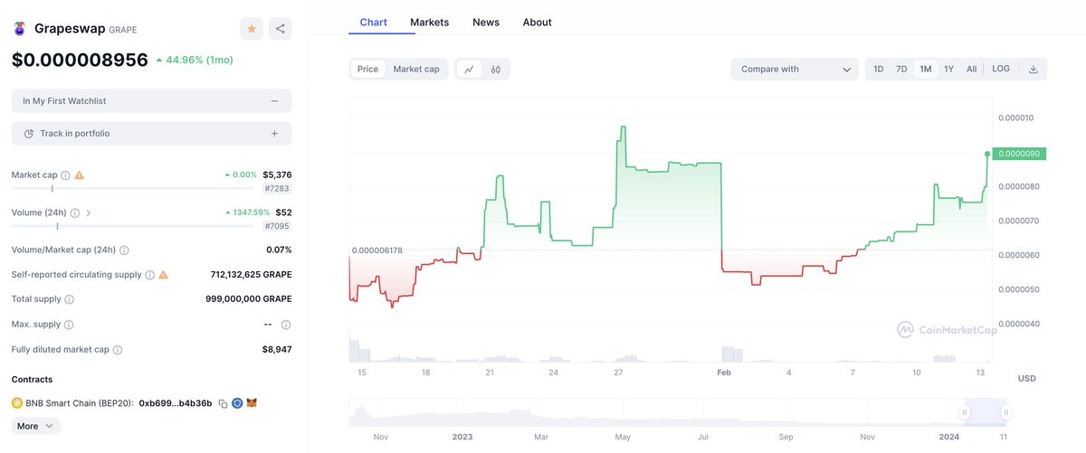Click the Max. supply info icon
This screenshot has width=1086, height=453.
(x=69, y=325)
